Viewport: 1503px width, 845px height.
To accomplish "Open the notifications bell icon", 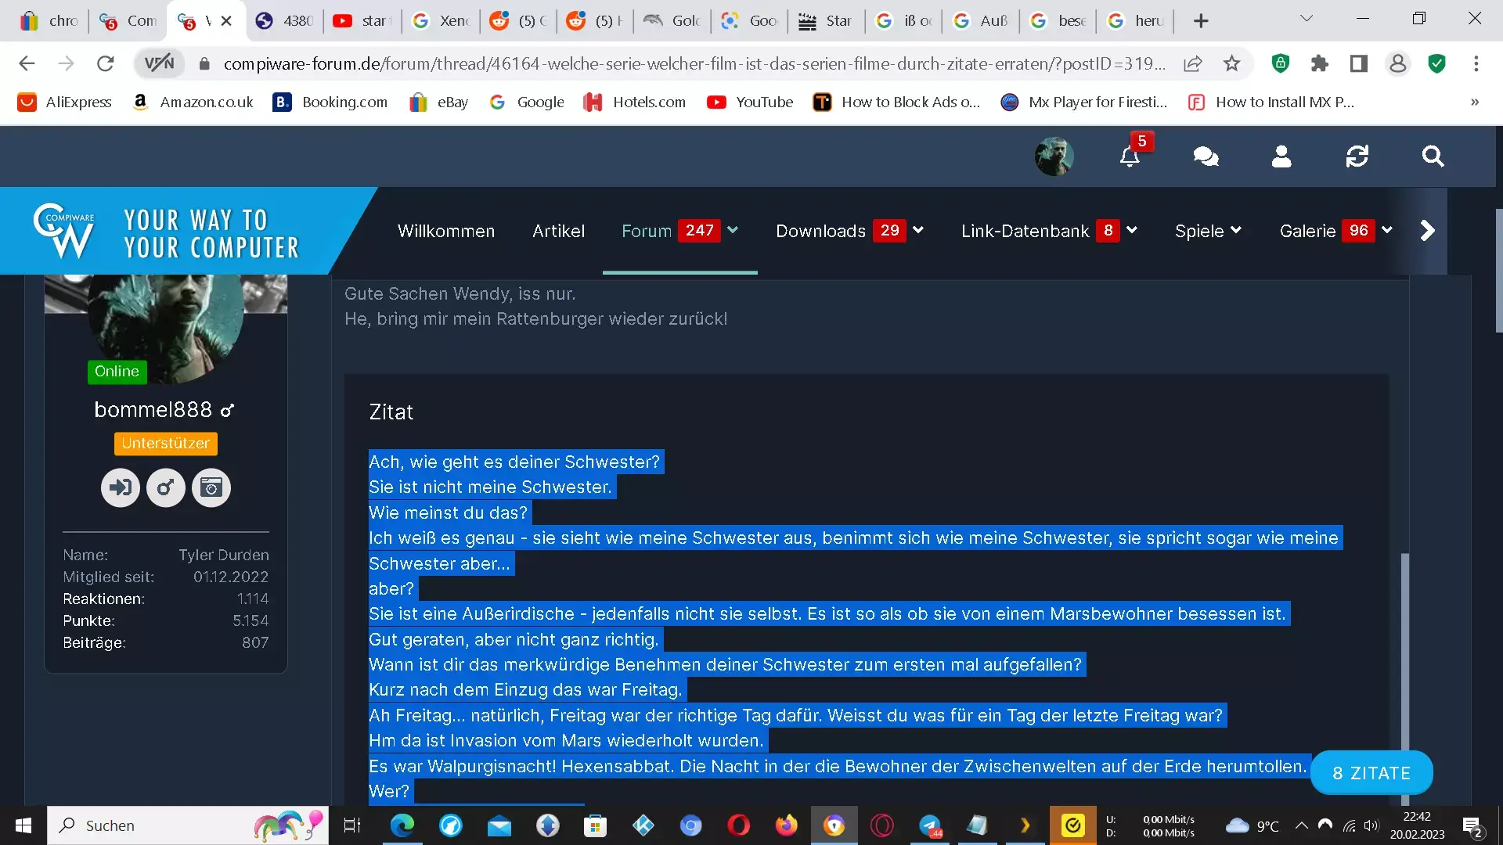I will click(x=1129, y=156).
